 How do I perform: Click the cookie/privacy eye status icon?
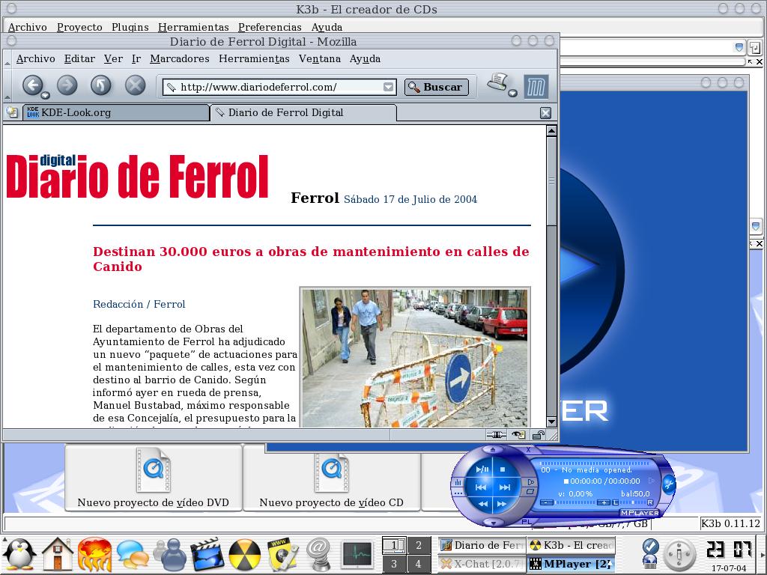tap(518, 435)
